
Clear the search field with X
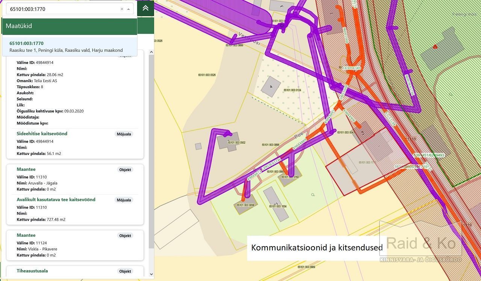tap(122, 9)
